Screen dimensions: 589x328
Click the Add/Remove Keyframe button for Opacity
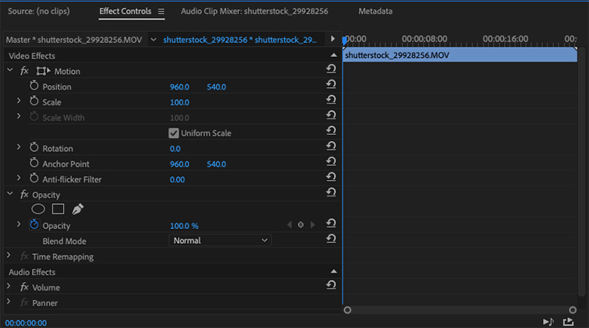click(300, 225)
